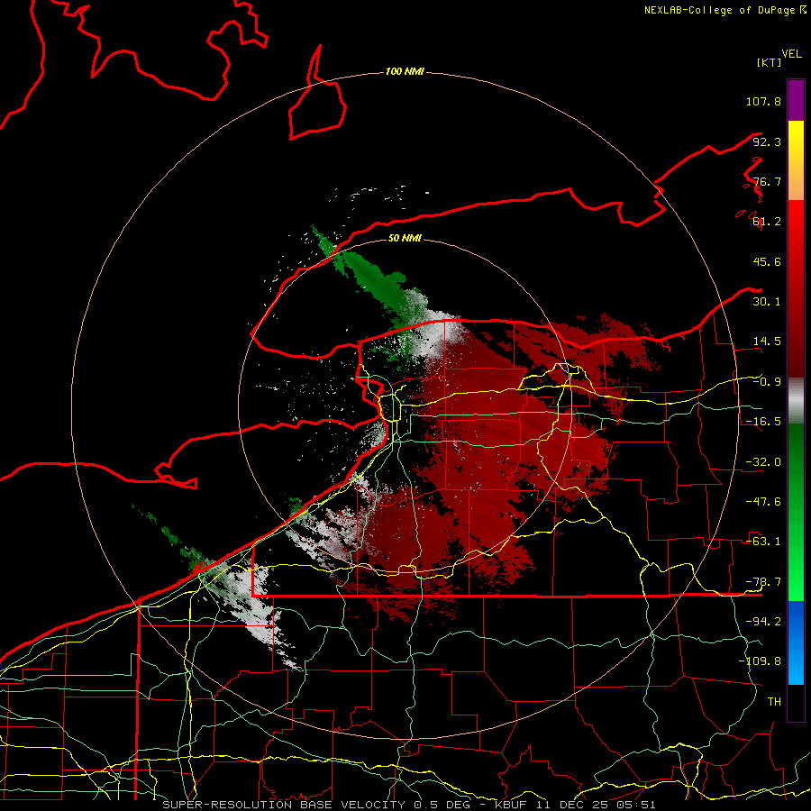Click the 100 NMI range ring label
Image resolution: width=811 pixels, height=811 pixels.
coord(405,71)
